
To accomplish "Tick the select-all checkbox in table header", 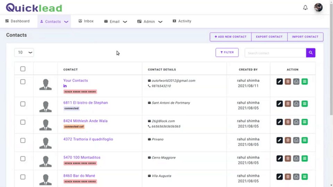I will (x=23, y=69).
